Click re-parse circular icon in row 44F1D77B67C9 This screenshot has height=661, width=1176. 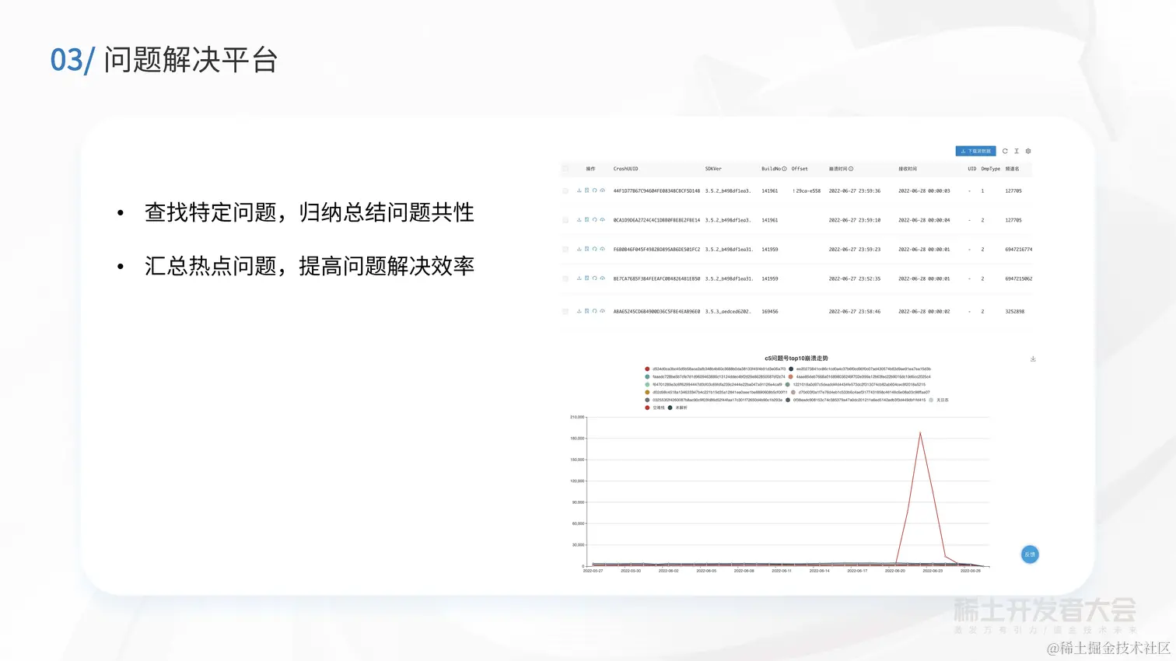595,191
